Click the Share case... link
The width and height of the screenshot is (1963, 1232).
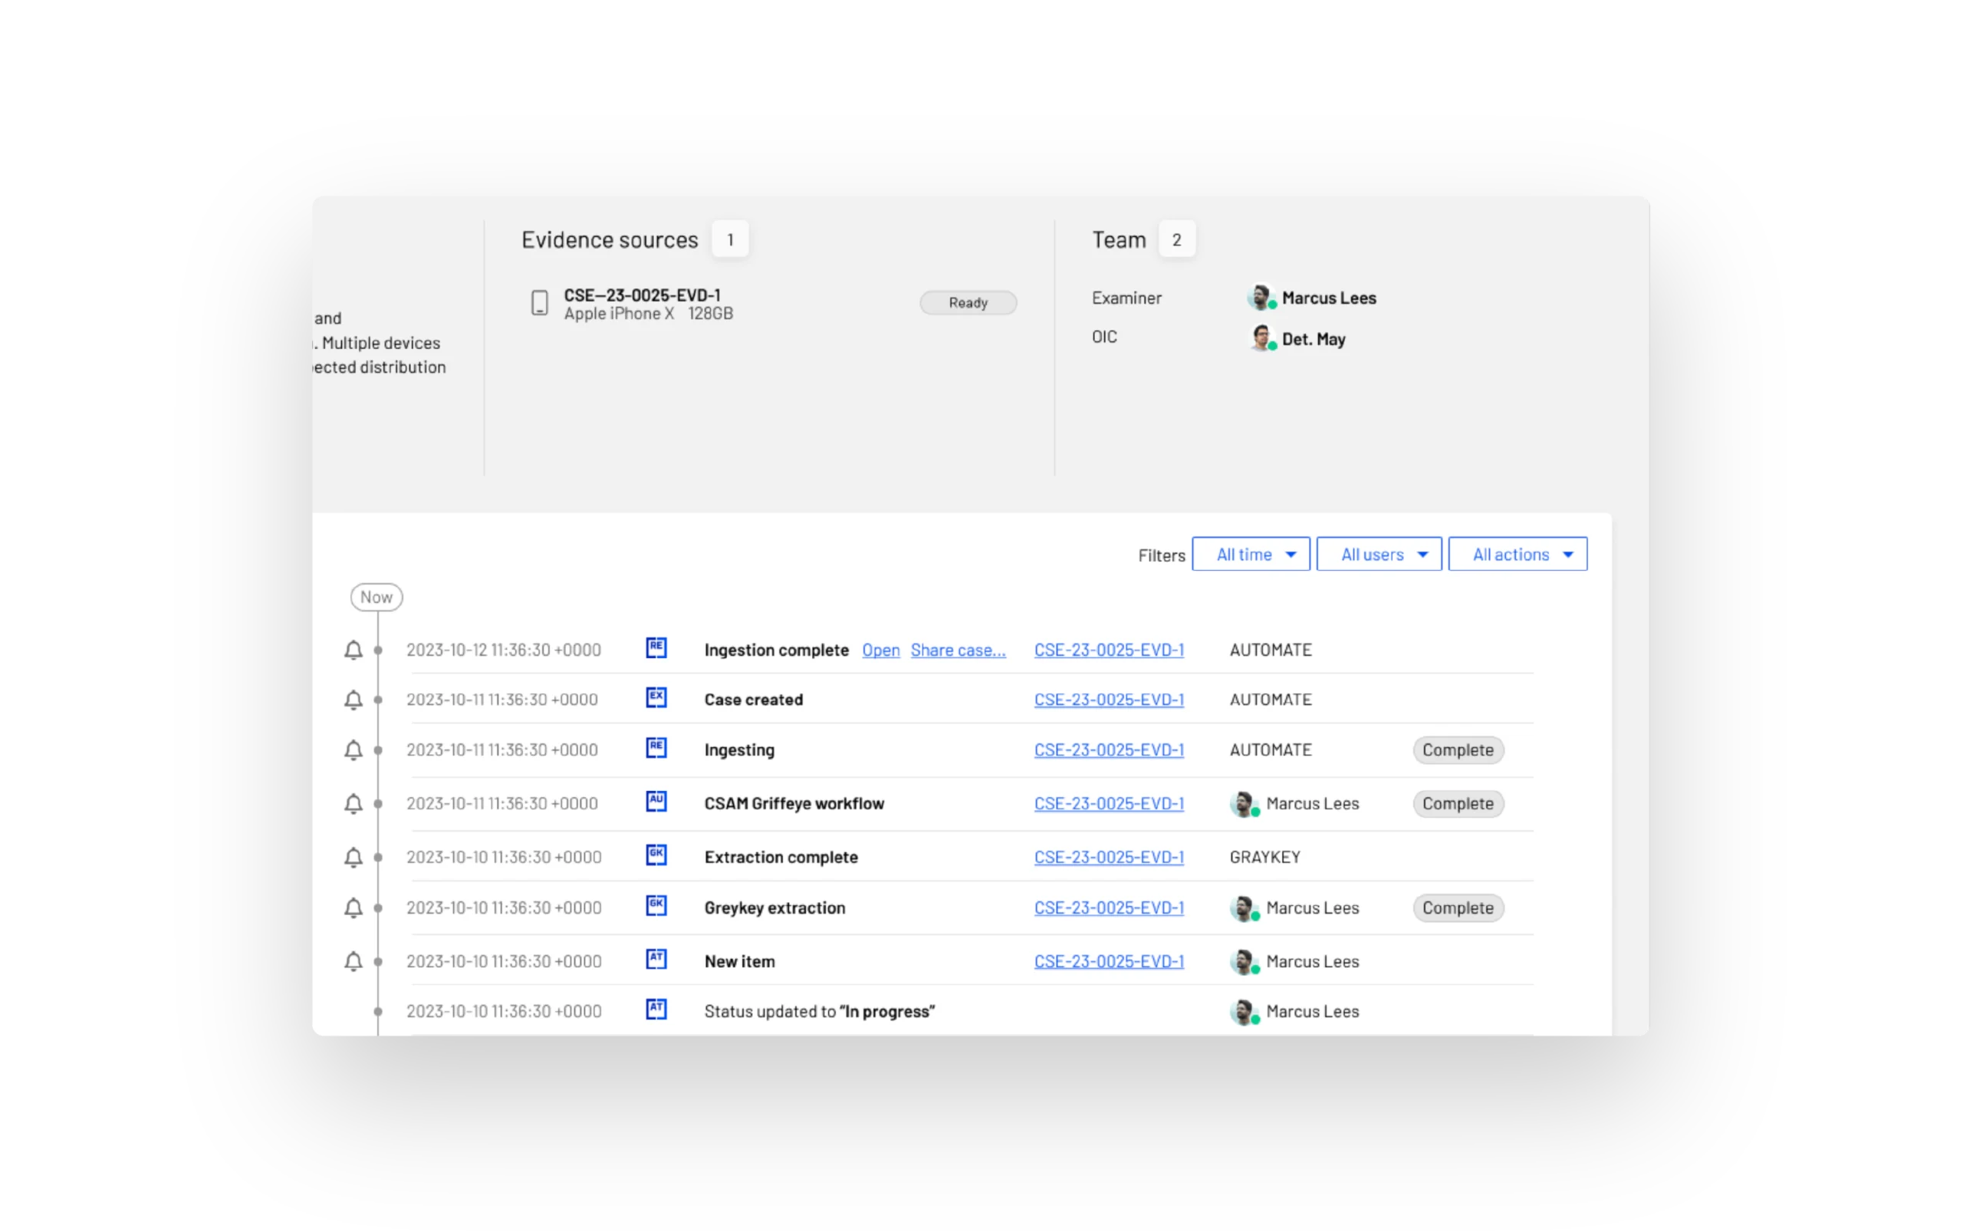coord(958,651)
